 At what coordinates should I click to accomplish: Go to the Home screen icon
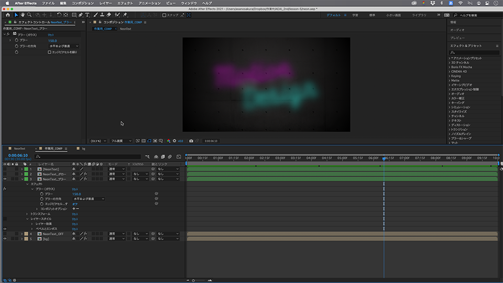tap(8, 15)
